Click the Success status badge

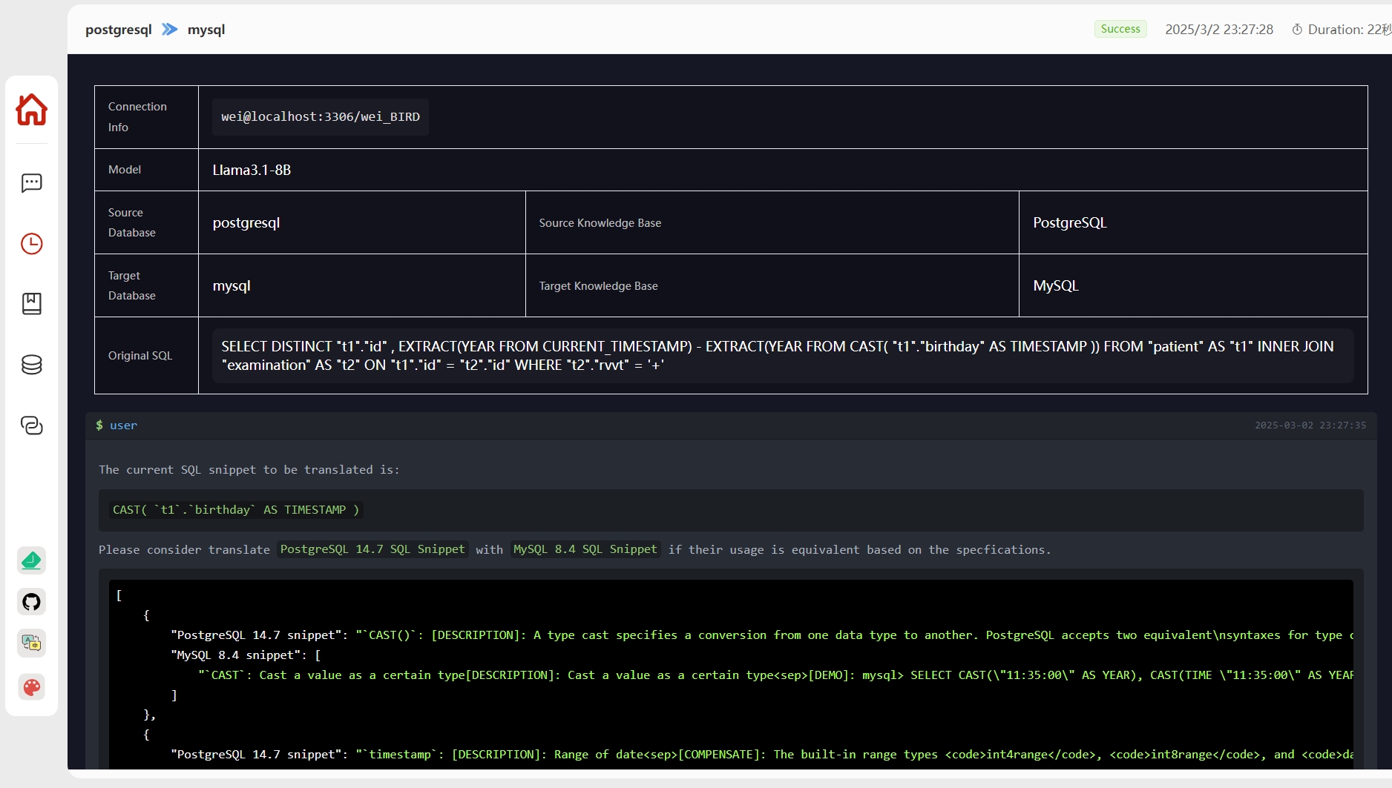(x=1120, y=28)
